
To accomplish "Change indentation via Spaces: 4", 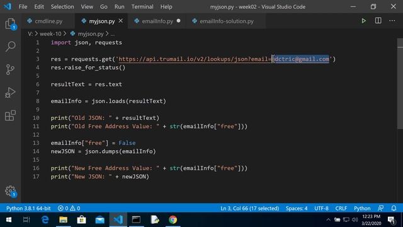I will point(297,208).
